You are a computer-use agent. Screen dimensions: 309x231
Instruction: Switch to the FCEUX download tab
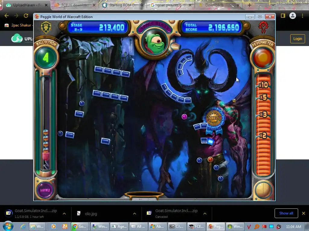click(75, 5)
